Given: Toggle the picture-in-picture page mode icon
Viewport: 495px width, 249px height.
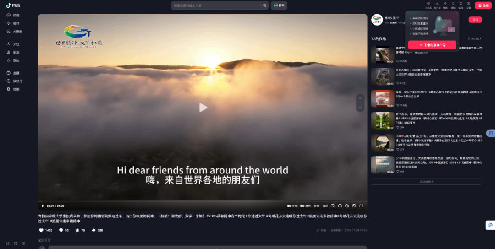Looking at the screenshot, I should [354, 206].
